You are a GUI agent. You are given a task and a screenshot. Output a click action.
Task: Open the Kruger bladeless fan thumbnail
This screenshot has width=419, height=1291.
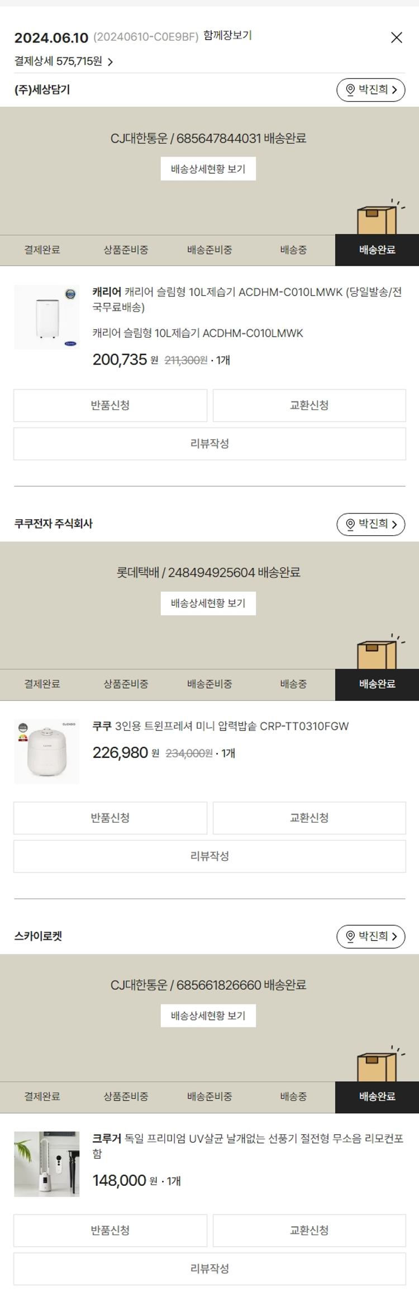(47, 1164)
